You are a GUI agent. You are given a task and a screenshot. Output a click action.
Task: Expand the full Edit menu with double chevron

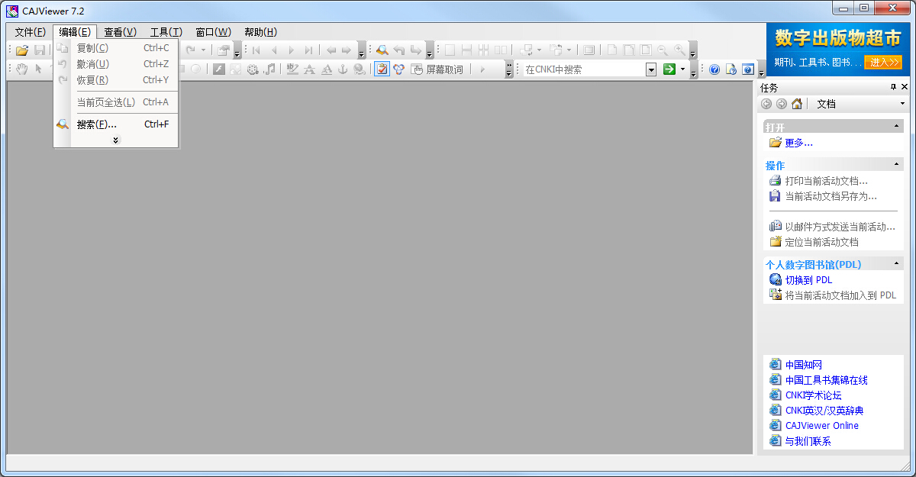(x=116, y=140)
